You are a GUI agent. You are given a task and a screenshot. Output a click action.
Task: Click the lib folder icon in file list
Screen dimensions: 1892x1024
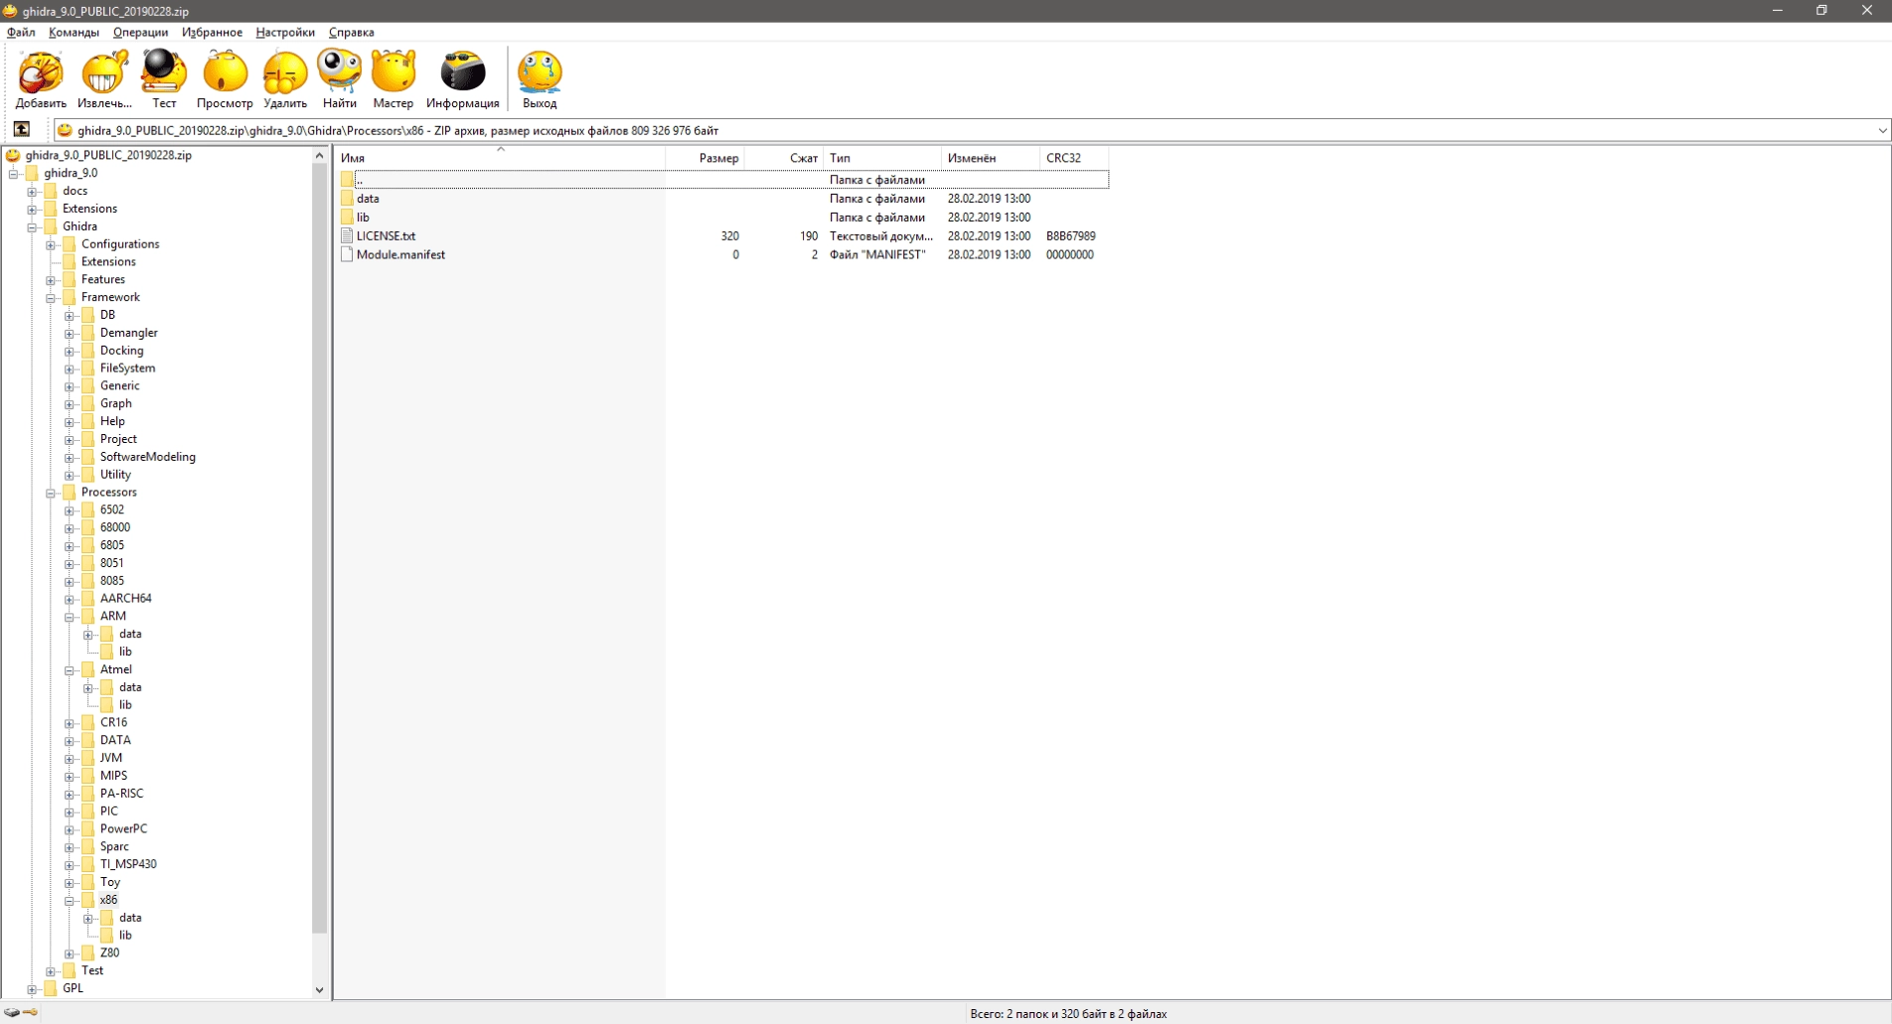click(x=347, y=217)
